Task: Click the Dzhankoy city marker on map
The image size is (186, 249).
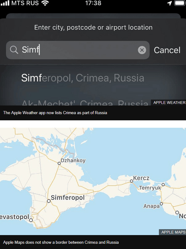Action: coord(59,163)
